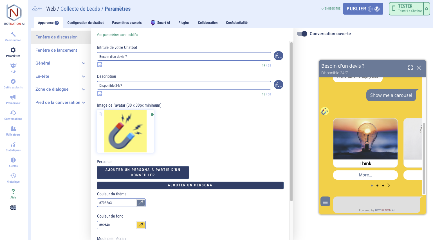
Task: Switch language with UK flag icon
Action: (x=13, y=208)
